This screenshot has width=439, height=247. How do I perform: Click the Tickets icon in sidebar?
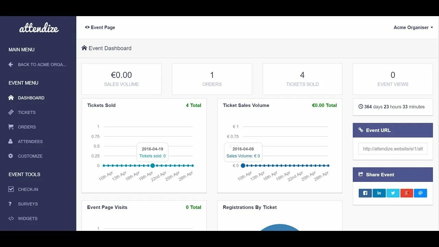[x=11, y=112]
